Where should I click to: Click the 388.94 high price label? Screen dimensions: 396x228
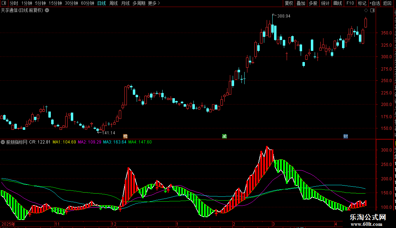click(x=284, y=16)
